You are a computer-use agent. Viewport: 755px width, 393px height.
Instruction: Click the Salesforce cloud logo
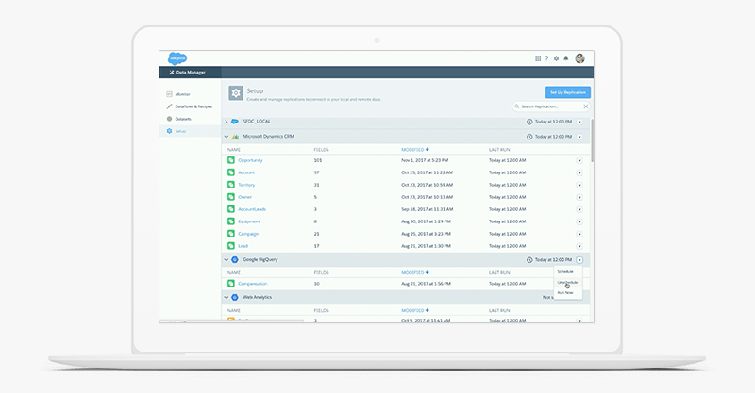[177, 58]
